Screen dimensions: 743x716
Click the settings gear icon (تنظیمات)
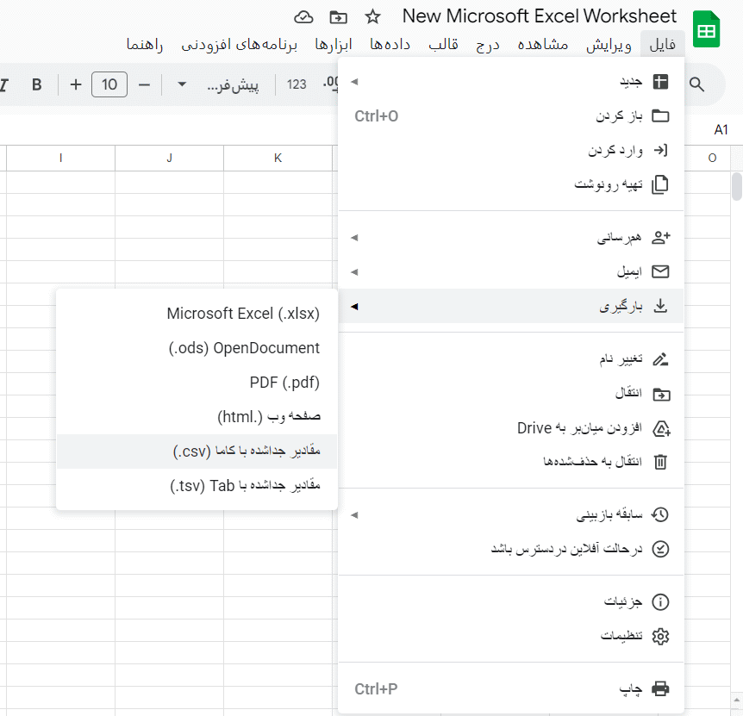[x=660, y=637]
